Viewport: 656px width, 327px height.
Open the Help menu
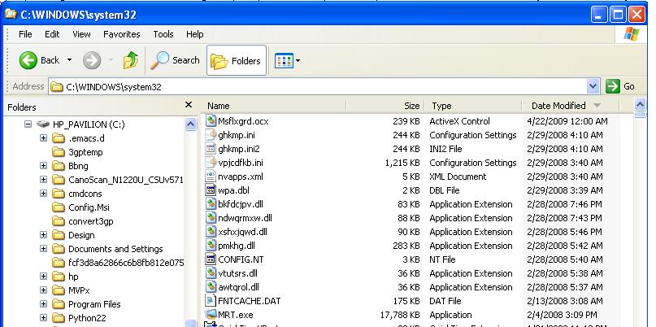click(194, 34)
